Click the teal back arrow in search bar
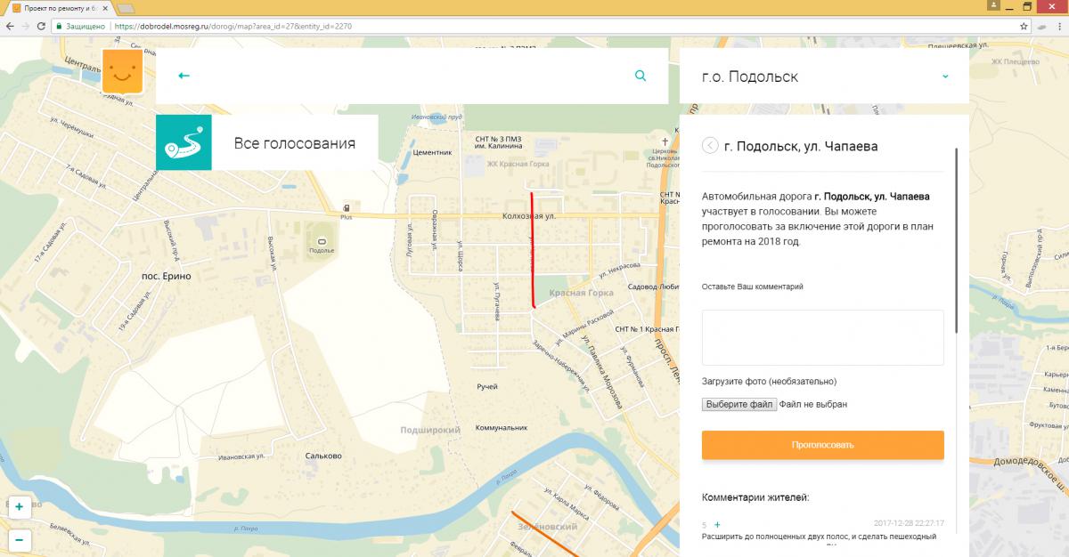Viewport: 1069px width, 557px height. pos(184,76)
